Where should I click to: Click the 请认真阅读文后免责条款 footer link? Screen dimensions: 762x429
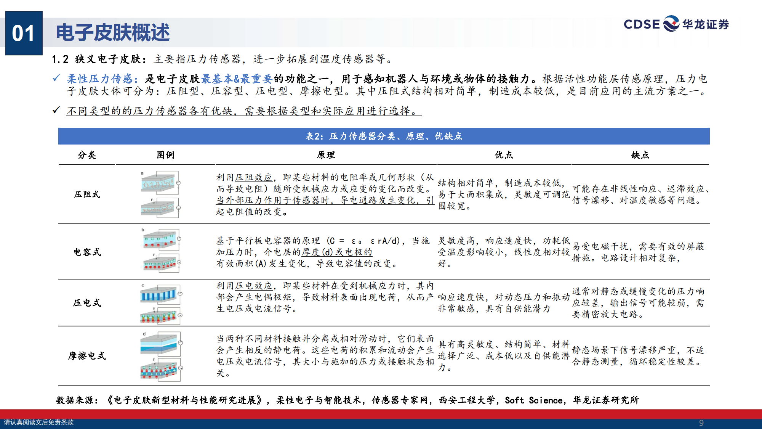click(40, 423)
